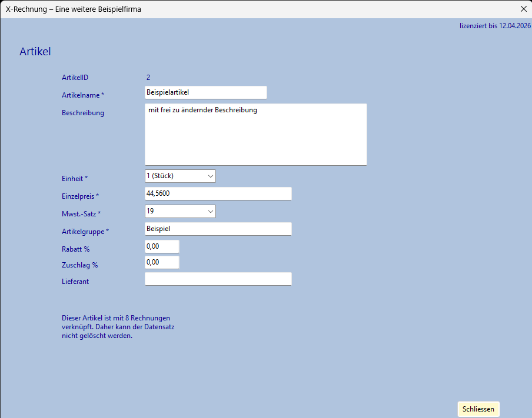Click the ArtikelID value 2
The image size is (532, 418).
(148, 78)
